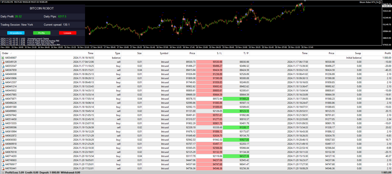Click the Unemployment Claims news item
392x174 pixels.
click(38, 39)
